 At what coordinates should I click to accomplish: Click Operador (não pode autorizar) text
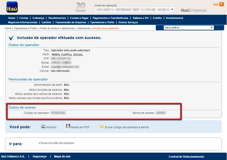pyautogui.click(x=70, y=51)
